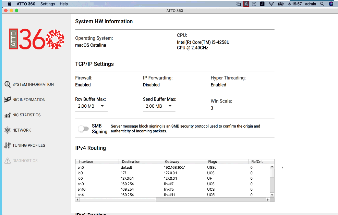Open the Send Buffer Max dropdown
338x215 pixels.
coord(159,106)
